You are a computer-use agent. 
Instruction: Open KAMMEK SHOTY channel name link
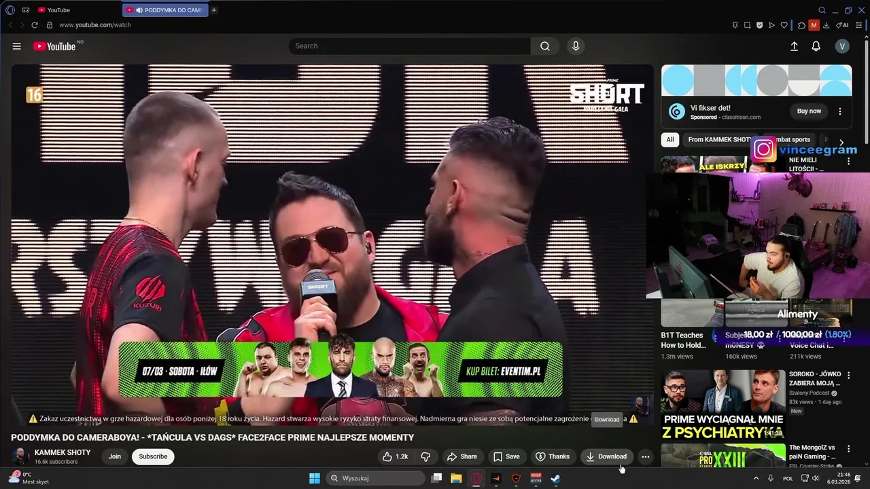pyautogui.click(x=63, y=452)
